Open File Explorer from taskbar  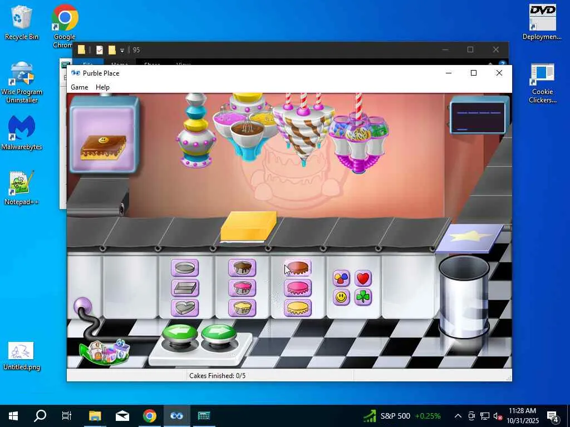[x=95, y=416]
